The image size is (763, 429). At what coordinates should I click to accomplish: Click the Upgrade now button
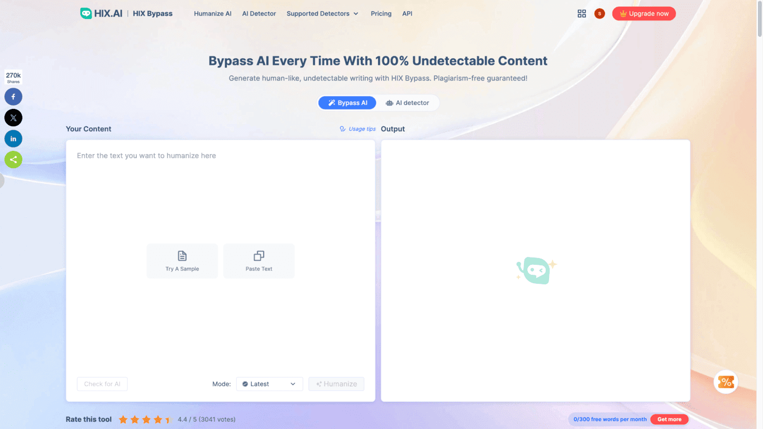pyautogui.click(x=644, y=13)
